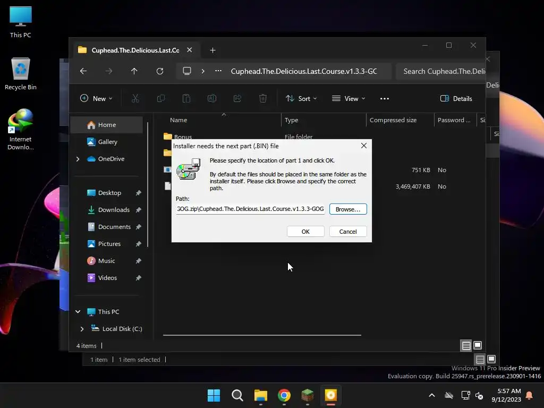Expand the Local Disk (C:) node
544x408 pixels.
click(x=82, y=329)
